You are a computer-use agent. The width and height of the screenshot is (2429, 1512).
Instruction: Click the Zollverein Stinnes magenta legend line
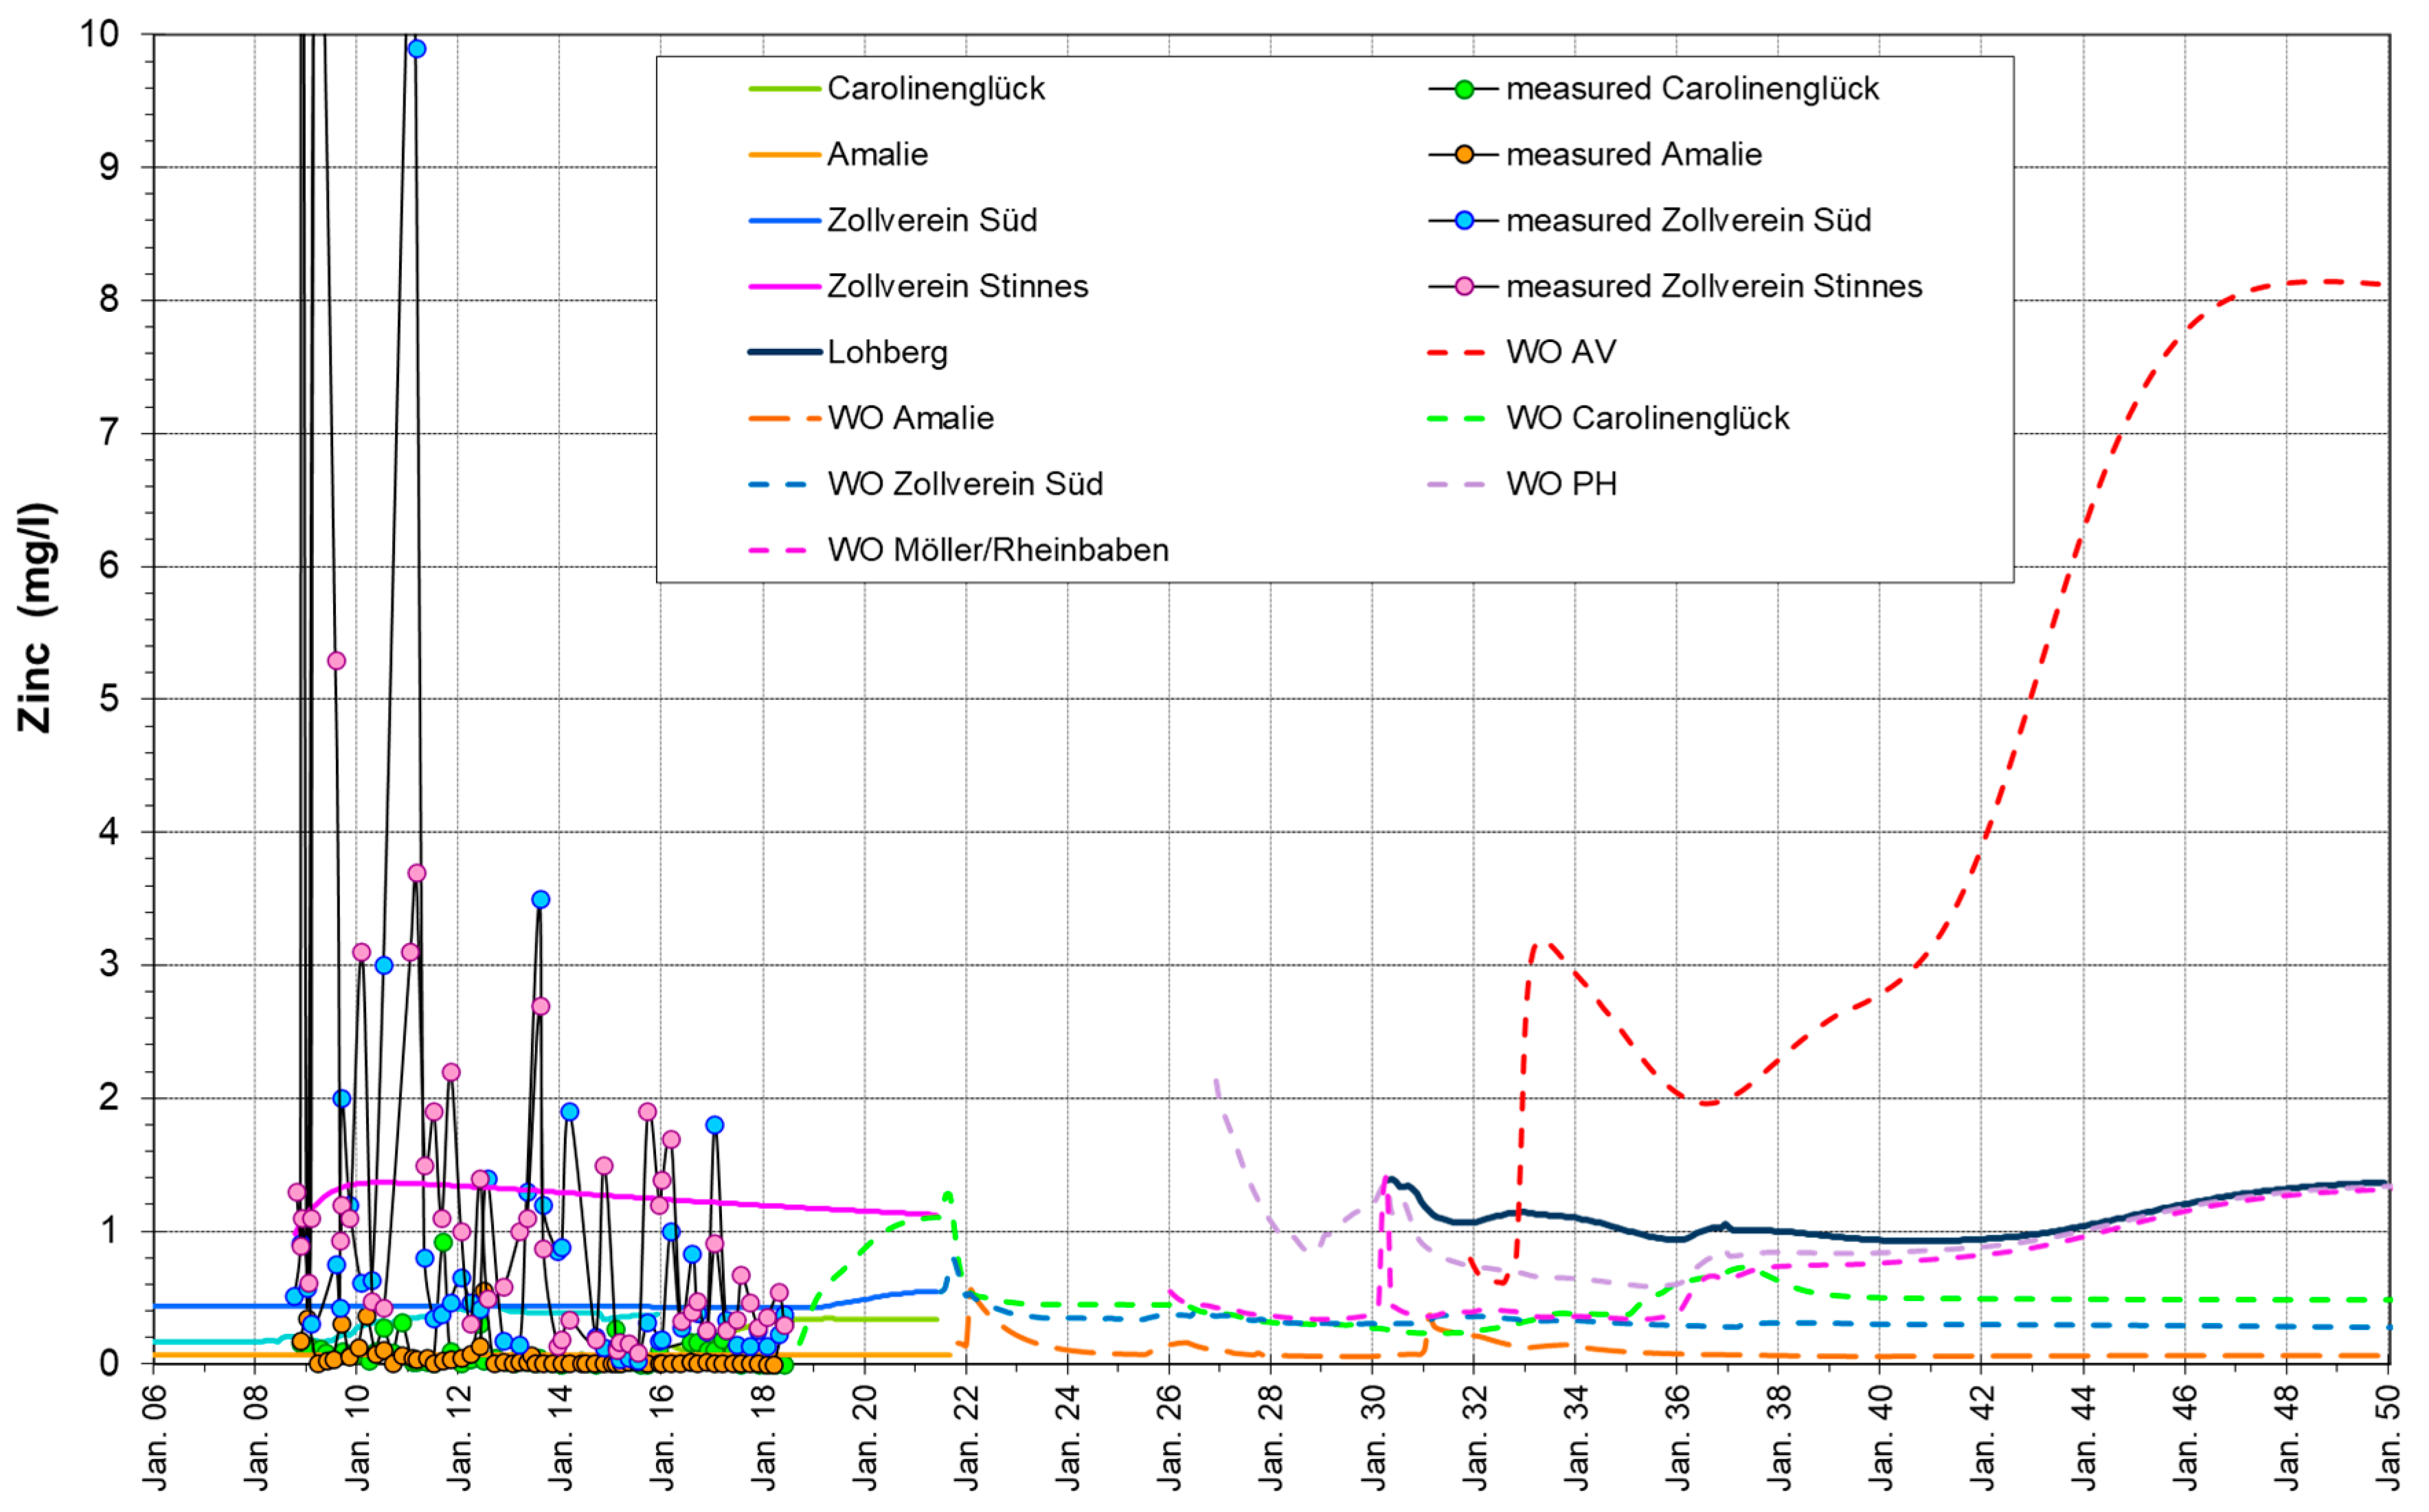785,287
